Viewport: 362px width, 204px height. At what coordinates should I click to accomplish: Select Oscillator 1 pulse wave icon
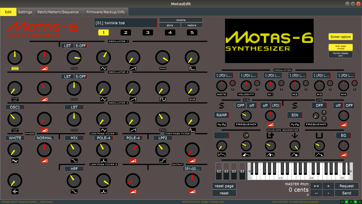192,68
